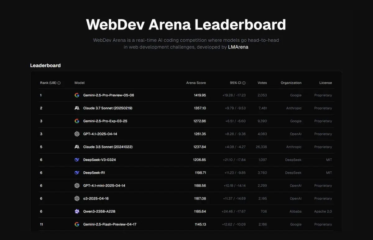This screenshot has width=373, height=240.
Task: Click the Anthropic organization in Claude 3.7 Sonnet row
Action: (294, 108)
